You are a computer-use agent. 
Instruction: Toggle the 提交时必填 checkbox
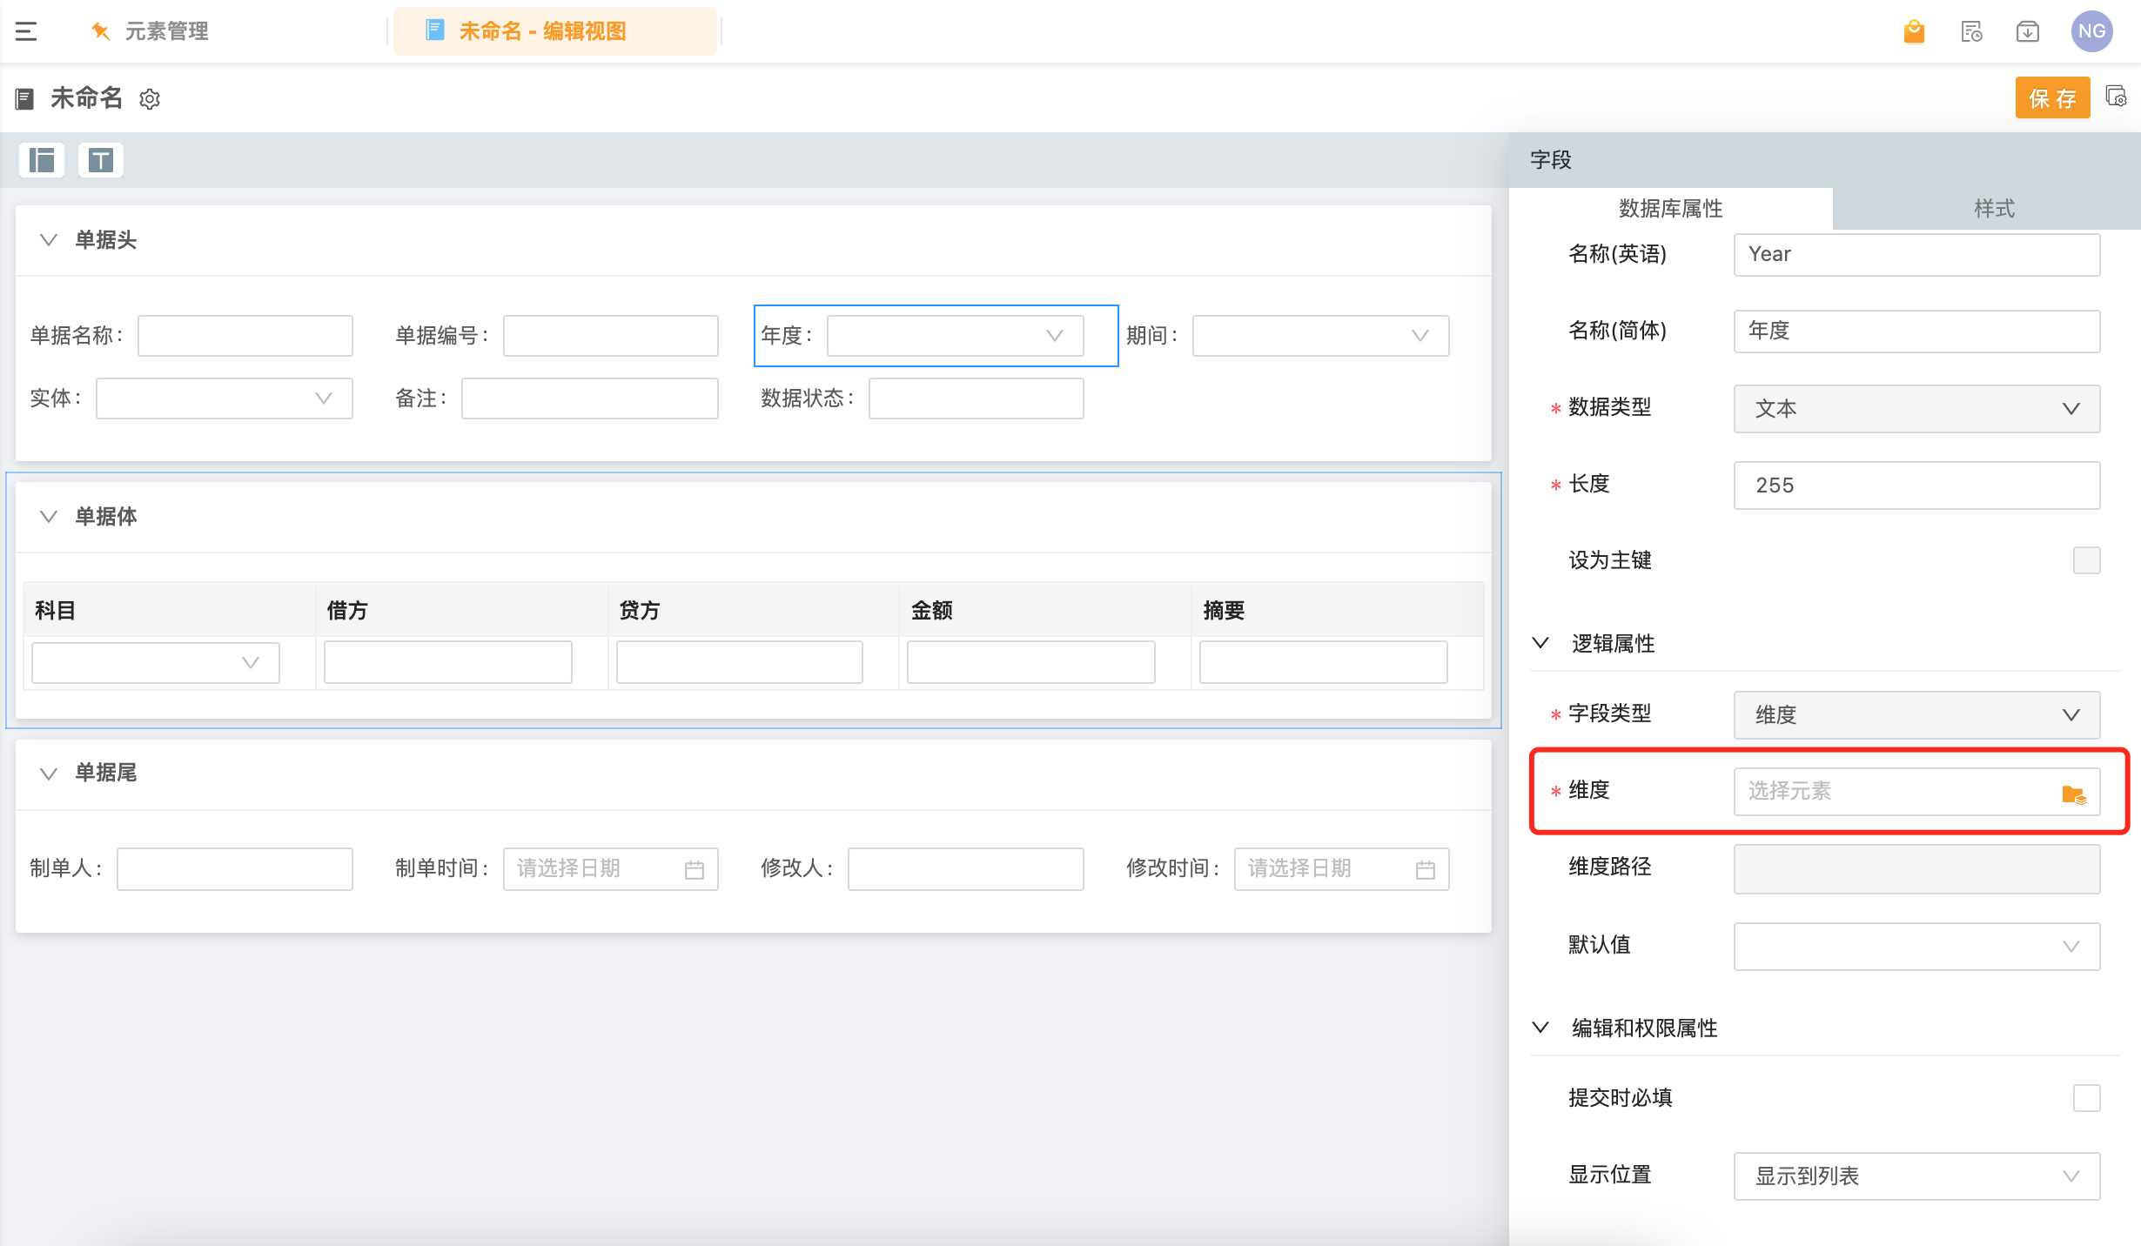[2086, 1098]
